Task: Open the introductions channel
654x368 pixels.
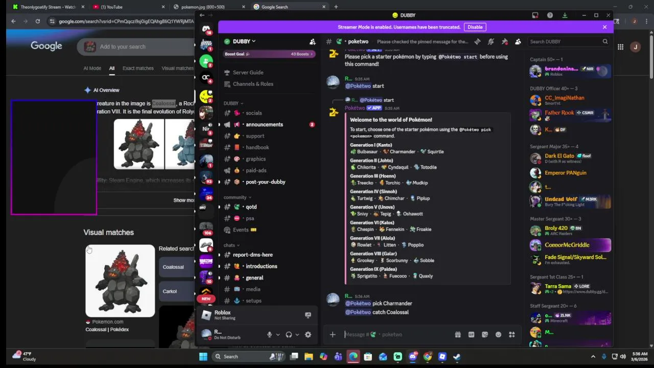Action: (269, 266)
